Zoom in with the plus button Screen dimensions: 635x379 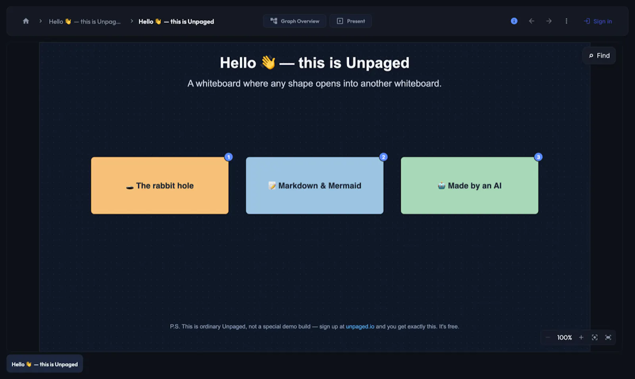click(581, 337)
